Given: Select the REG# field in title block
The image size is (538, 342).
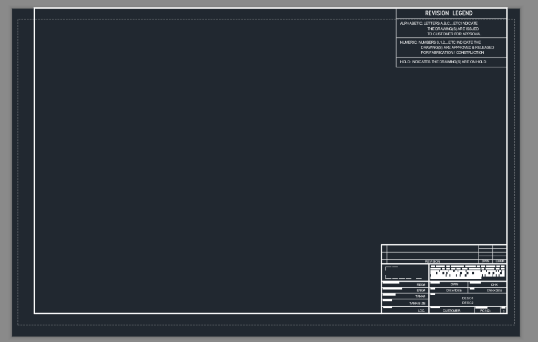Looking at the screenshot, I should tap(421, 285).
